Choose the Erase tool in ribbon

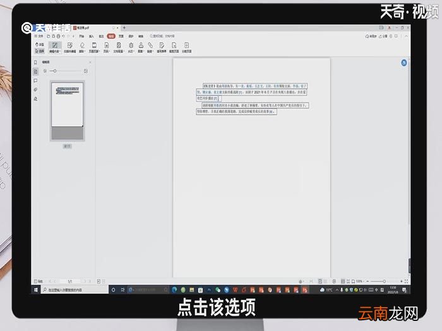(82, 47)
